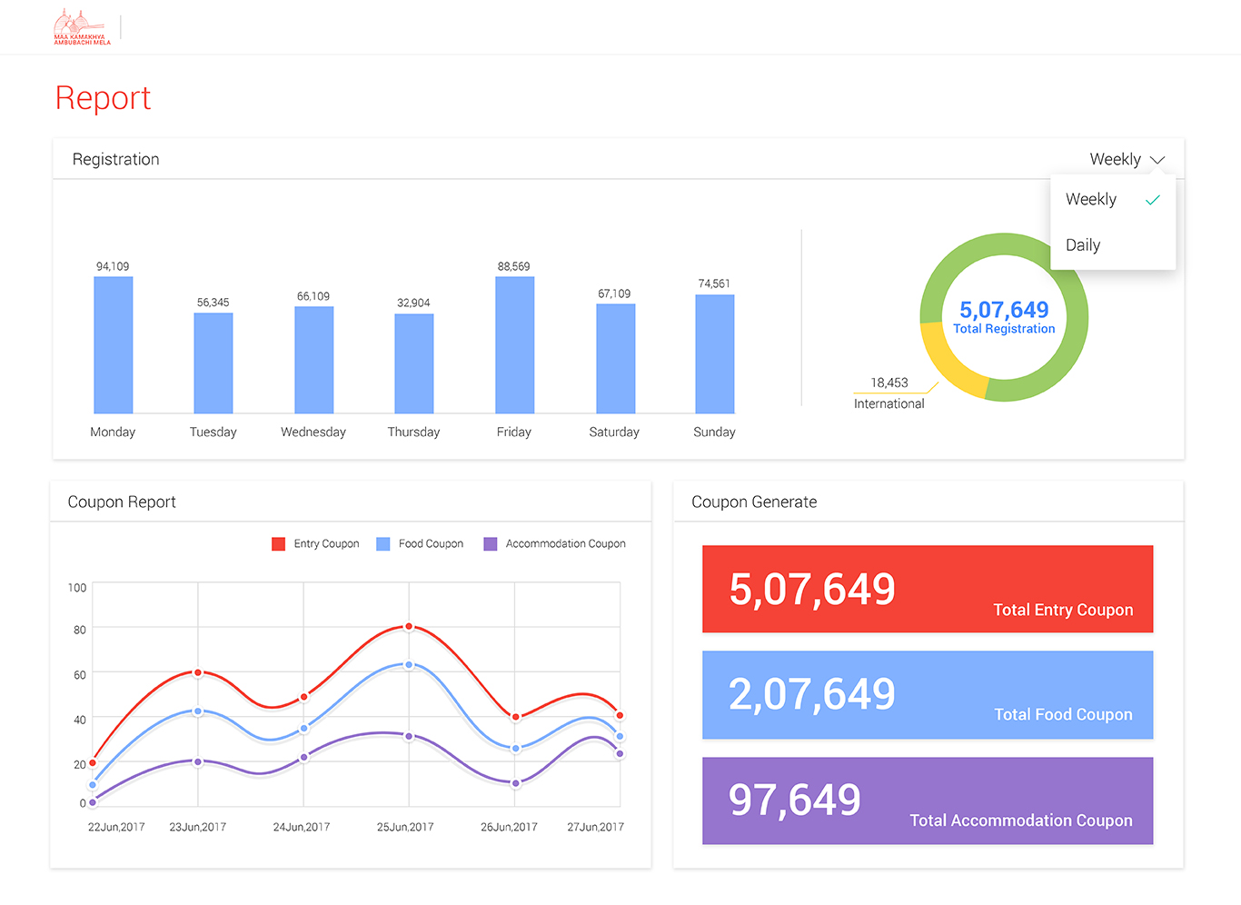Toggle the Food Coupon legend blue square

coord(383,544)
